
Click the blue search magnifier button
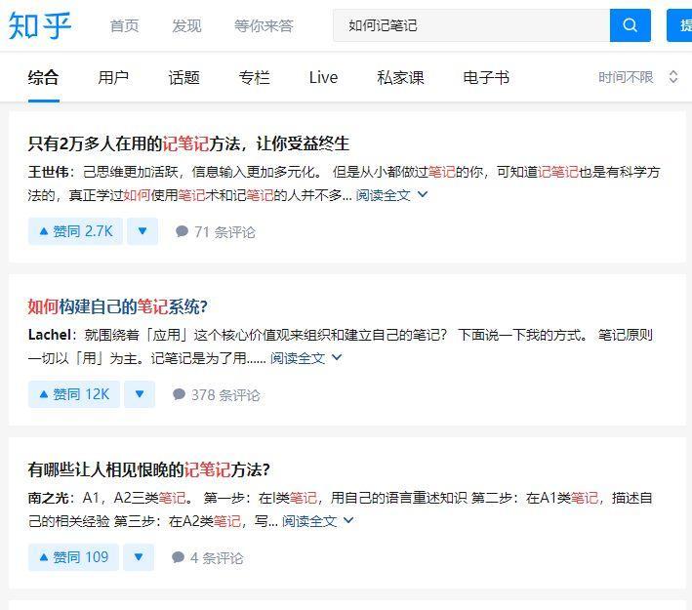click(x=630, y=25)
